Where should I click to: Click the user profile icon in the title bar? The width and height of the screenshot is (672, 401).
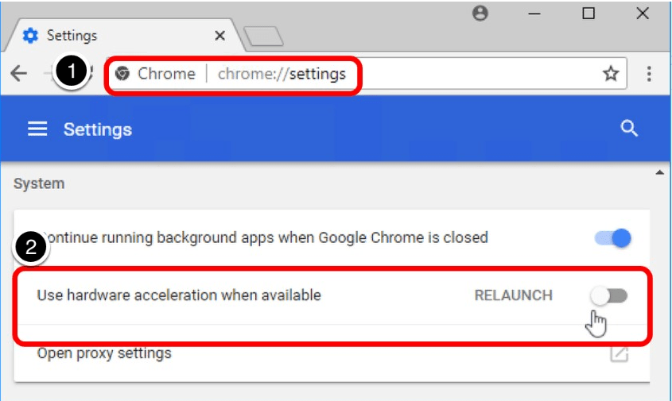coord(480,13)
